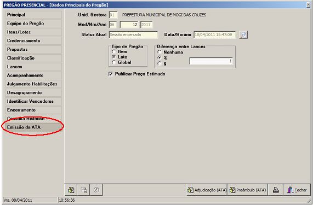The image size is (313, 205).
Task: Open Desagrupamento section
Action: [x=33, y=93]
